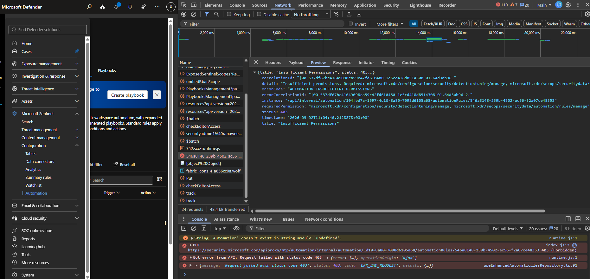Open the Default levels dropdown
Image resolution: width=590 pixels, height=279 pixels.
tap(508, 229)
